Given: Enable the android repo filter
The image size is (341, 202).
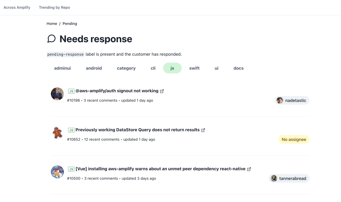Looking at the screenshot, I should point(94,68).
